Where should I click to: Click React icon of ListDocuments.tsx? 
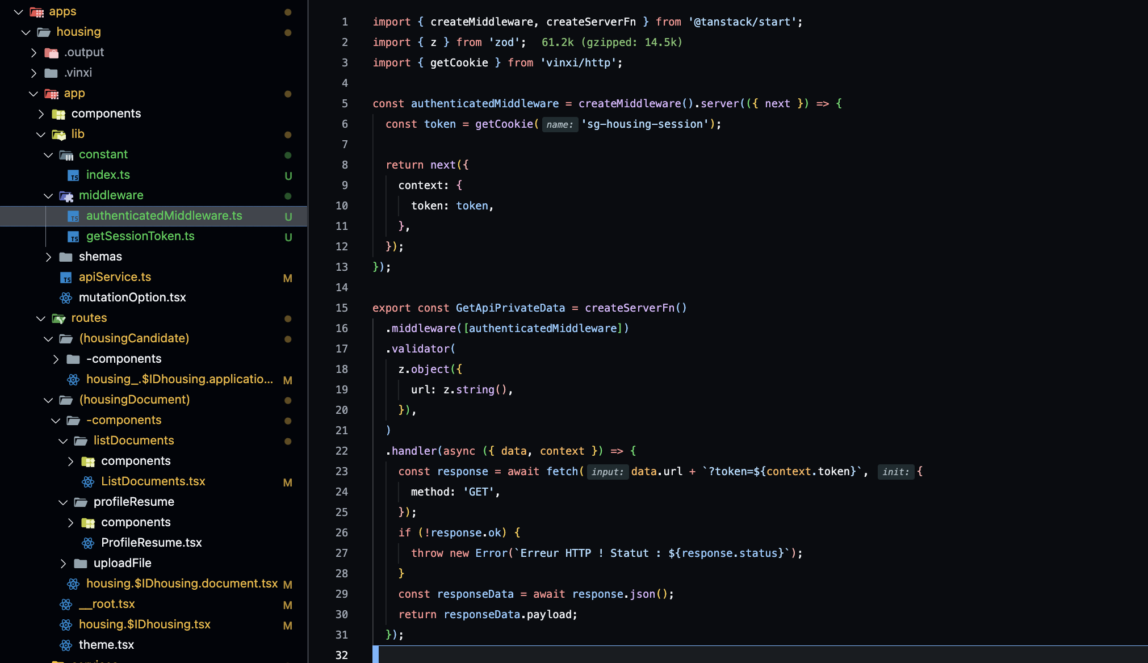pyautogui.click(x=88, y=482)
